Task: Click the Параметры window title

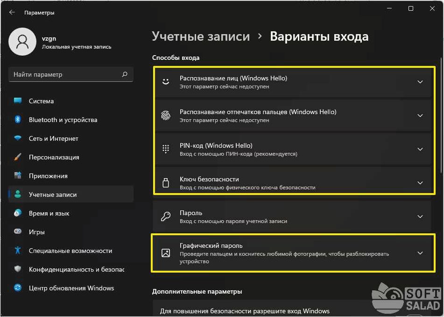Action: (39, 13)
